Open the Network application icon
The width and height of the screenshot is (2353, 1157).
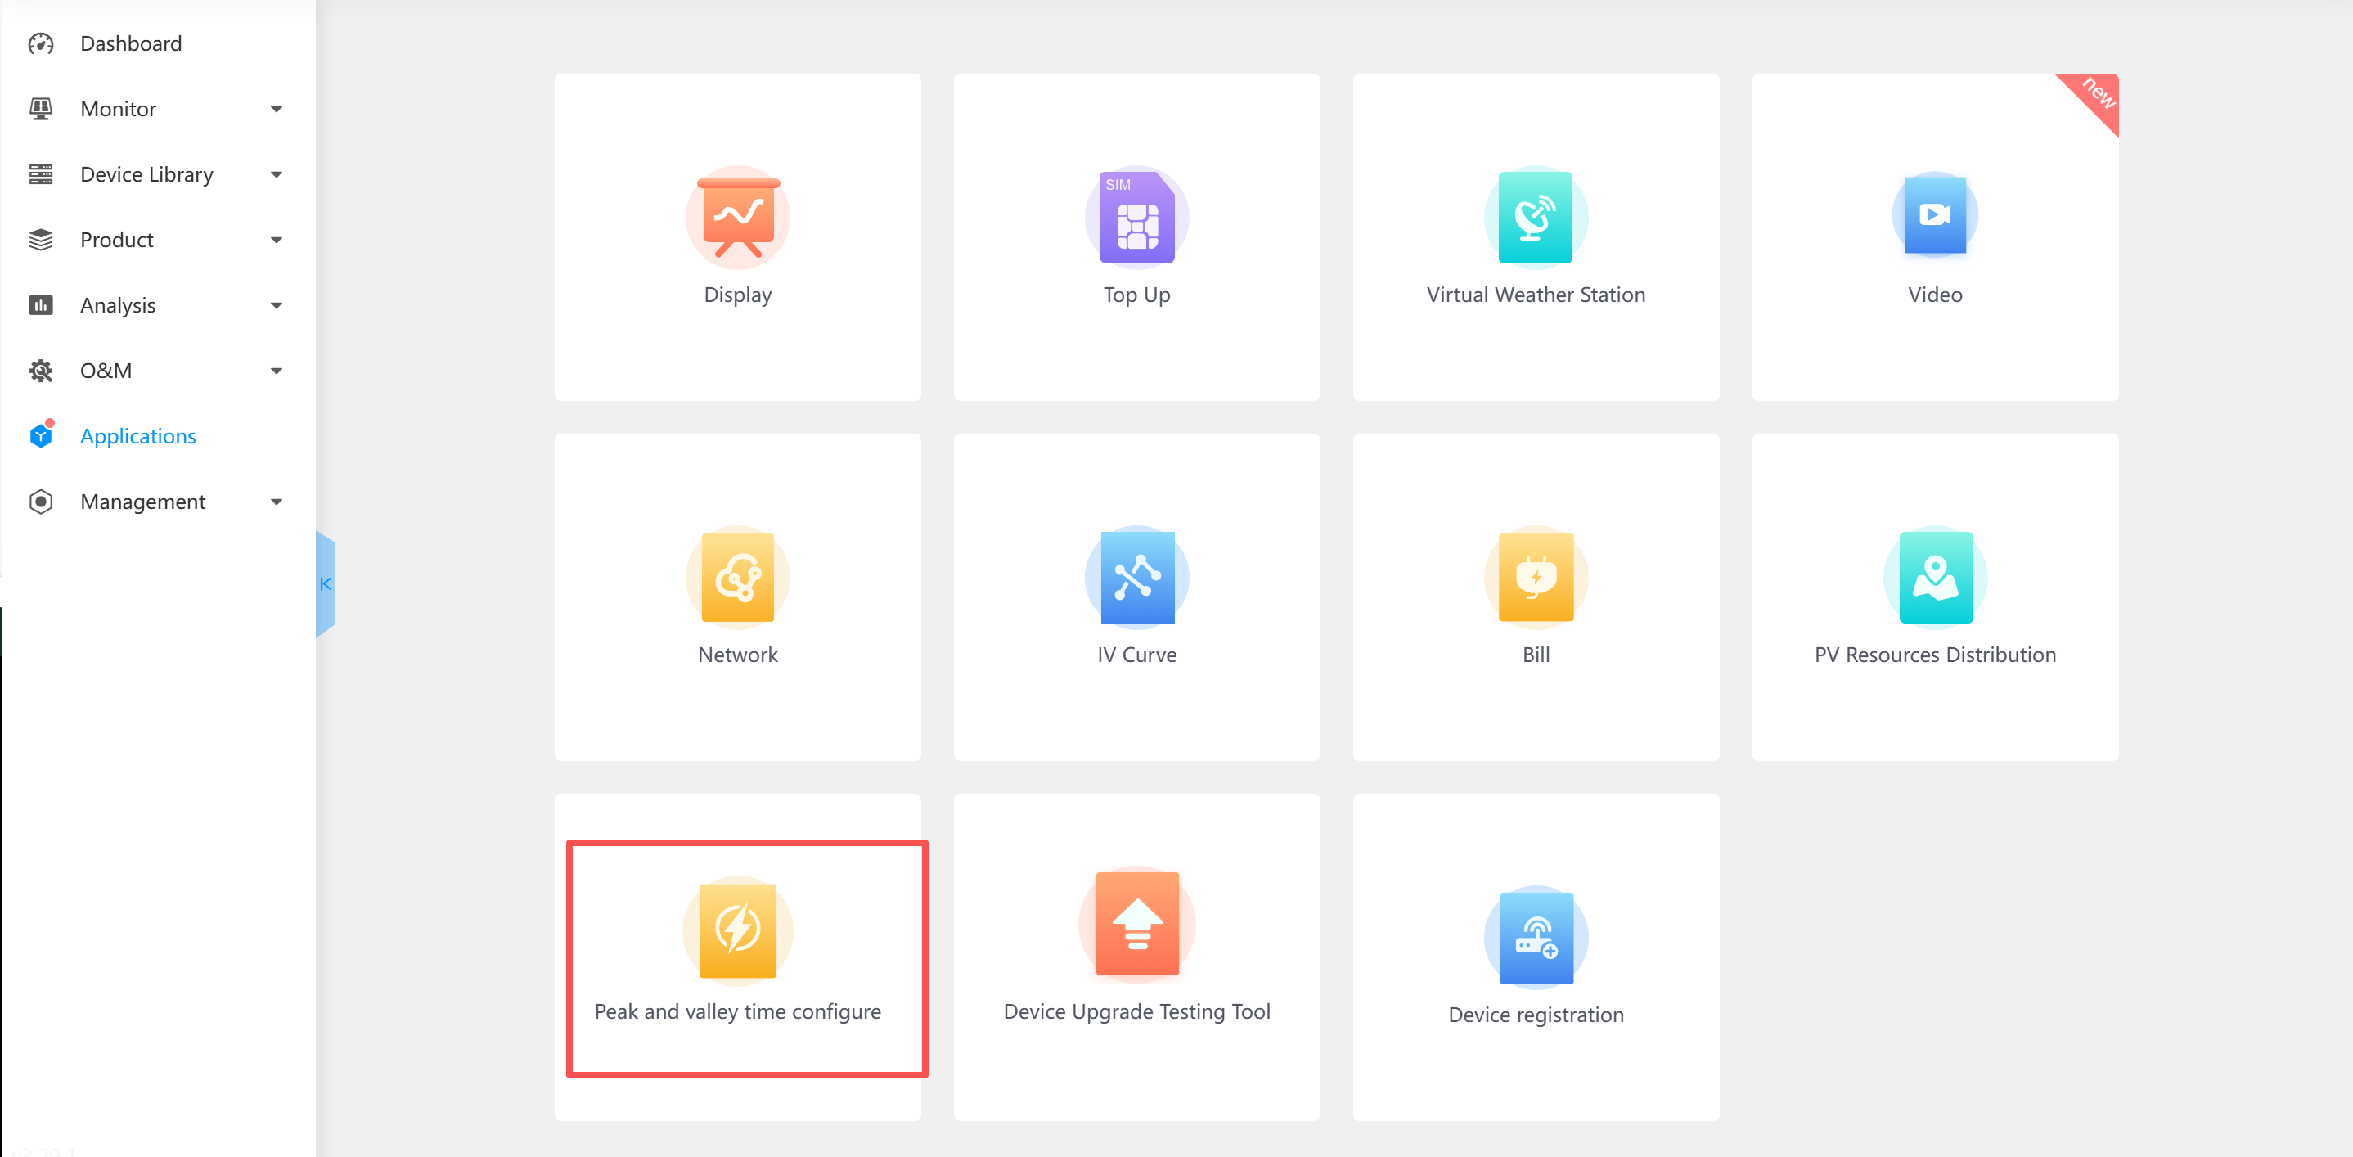737,578
